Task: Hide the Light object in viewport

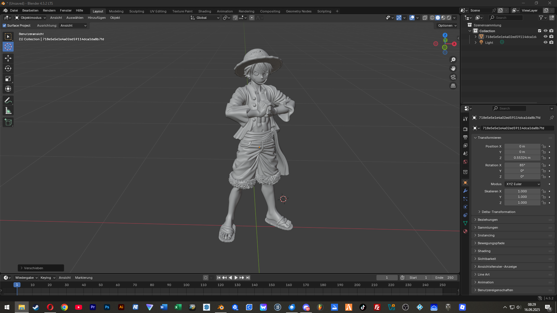Action: (x=545, y=42)
